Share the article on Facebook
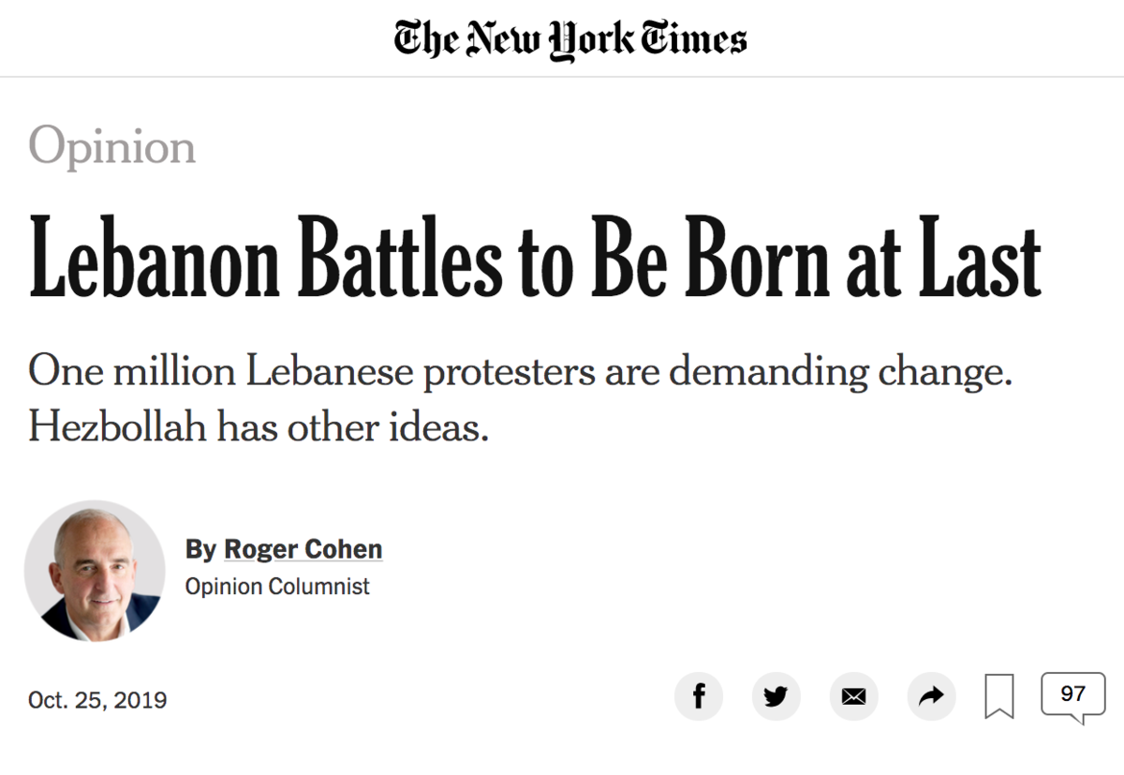This screenshot has height=775, width=1124. (x=699, y=696)
